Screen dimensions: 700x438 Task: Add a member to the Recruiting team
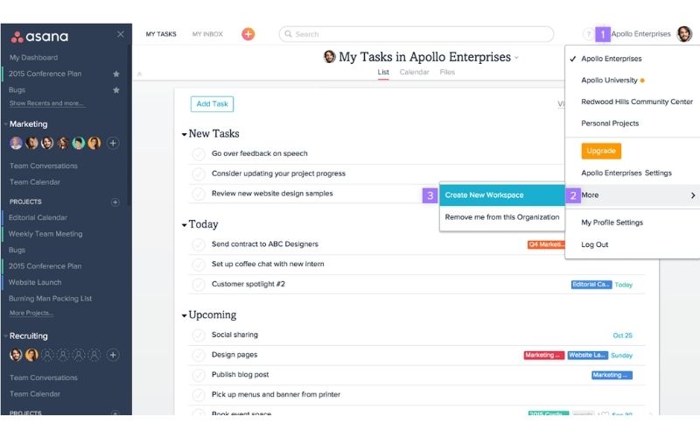113,355
